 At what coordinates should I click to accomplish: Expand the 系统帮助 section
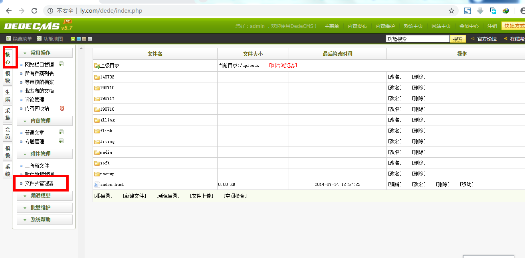[44, 219]
